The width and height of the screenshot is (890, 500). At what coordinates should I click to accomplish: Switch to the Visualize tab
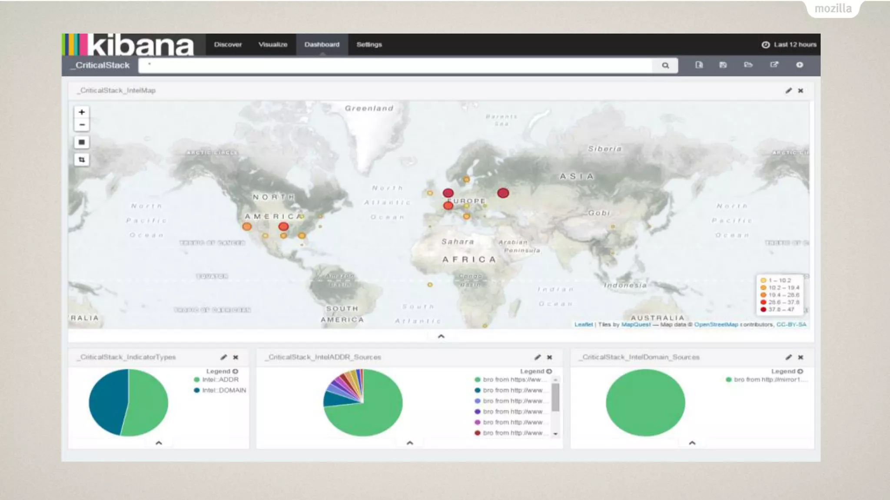[x=272, y=45]
